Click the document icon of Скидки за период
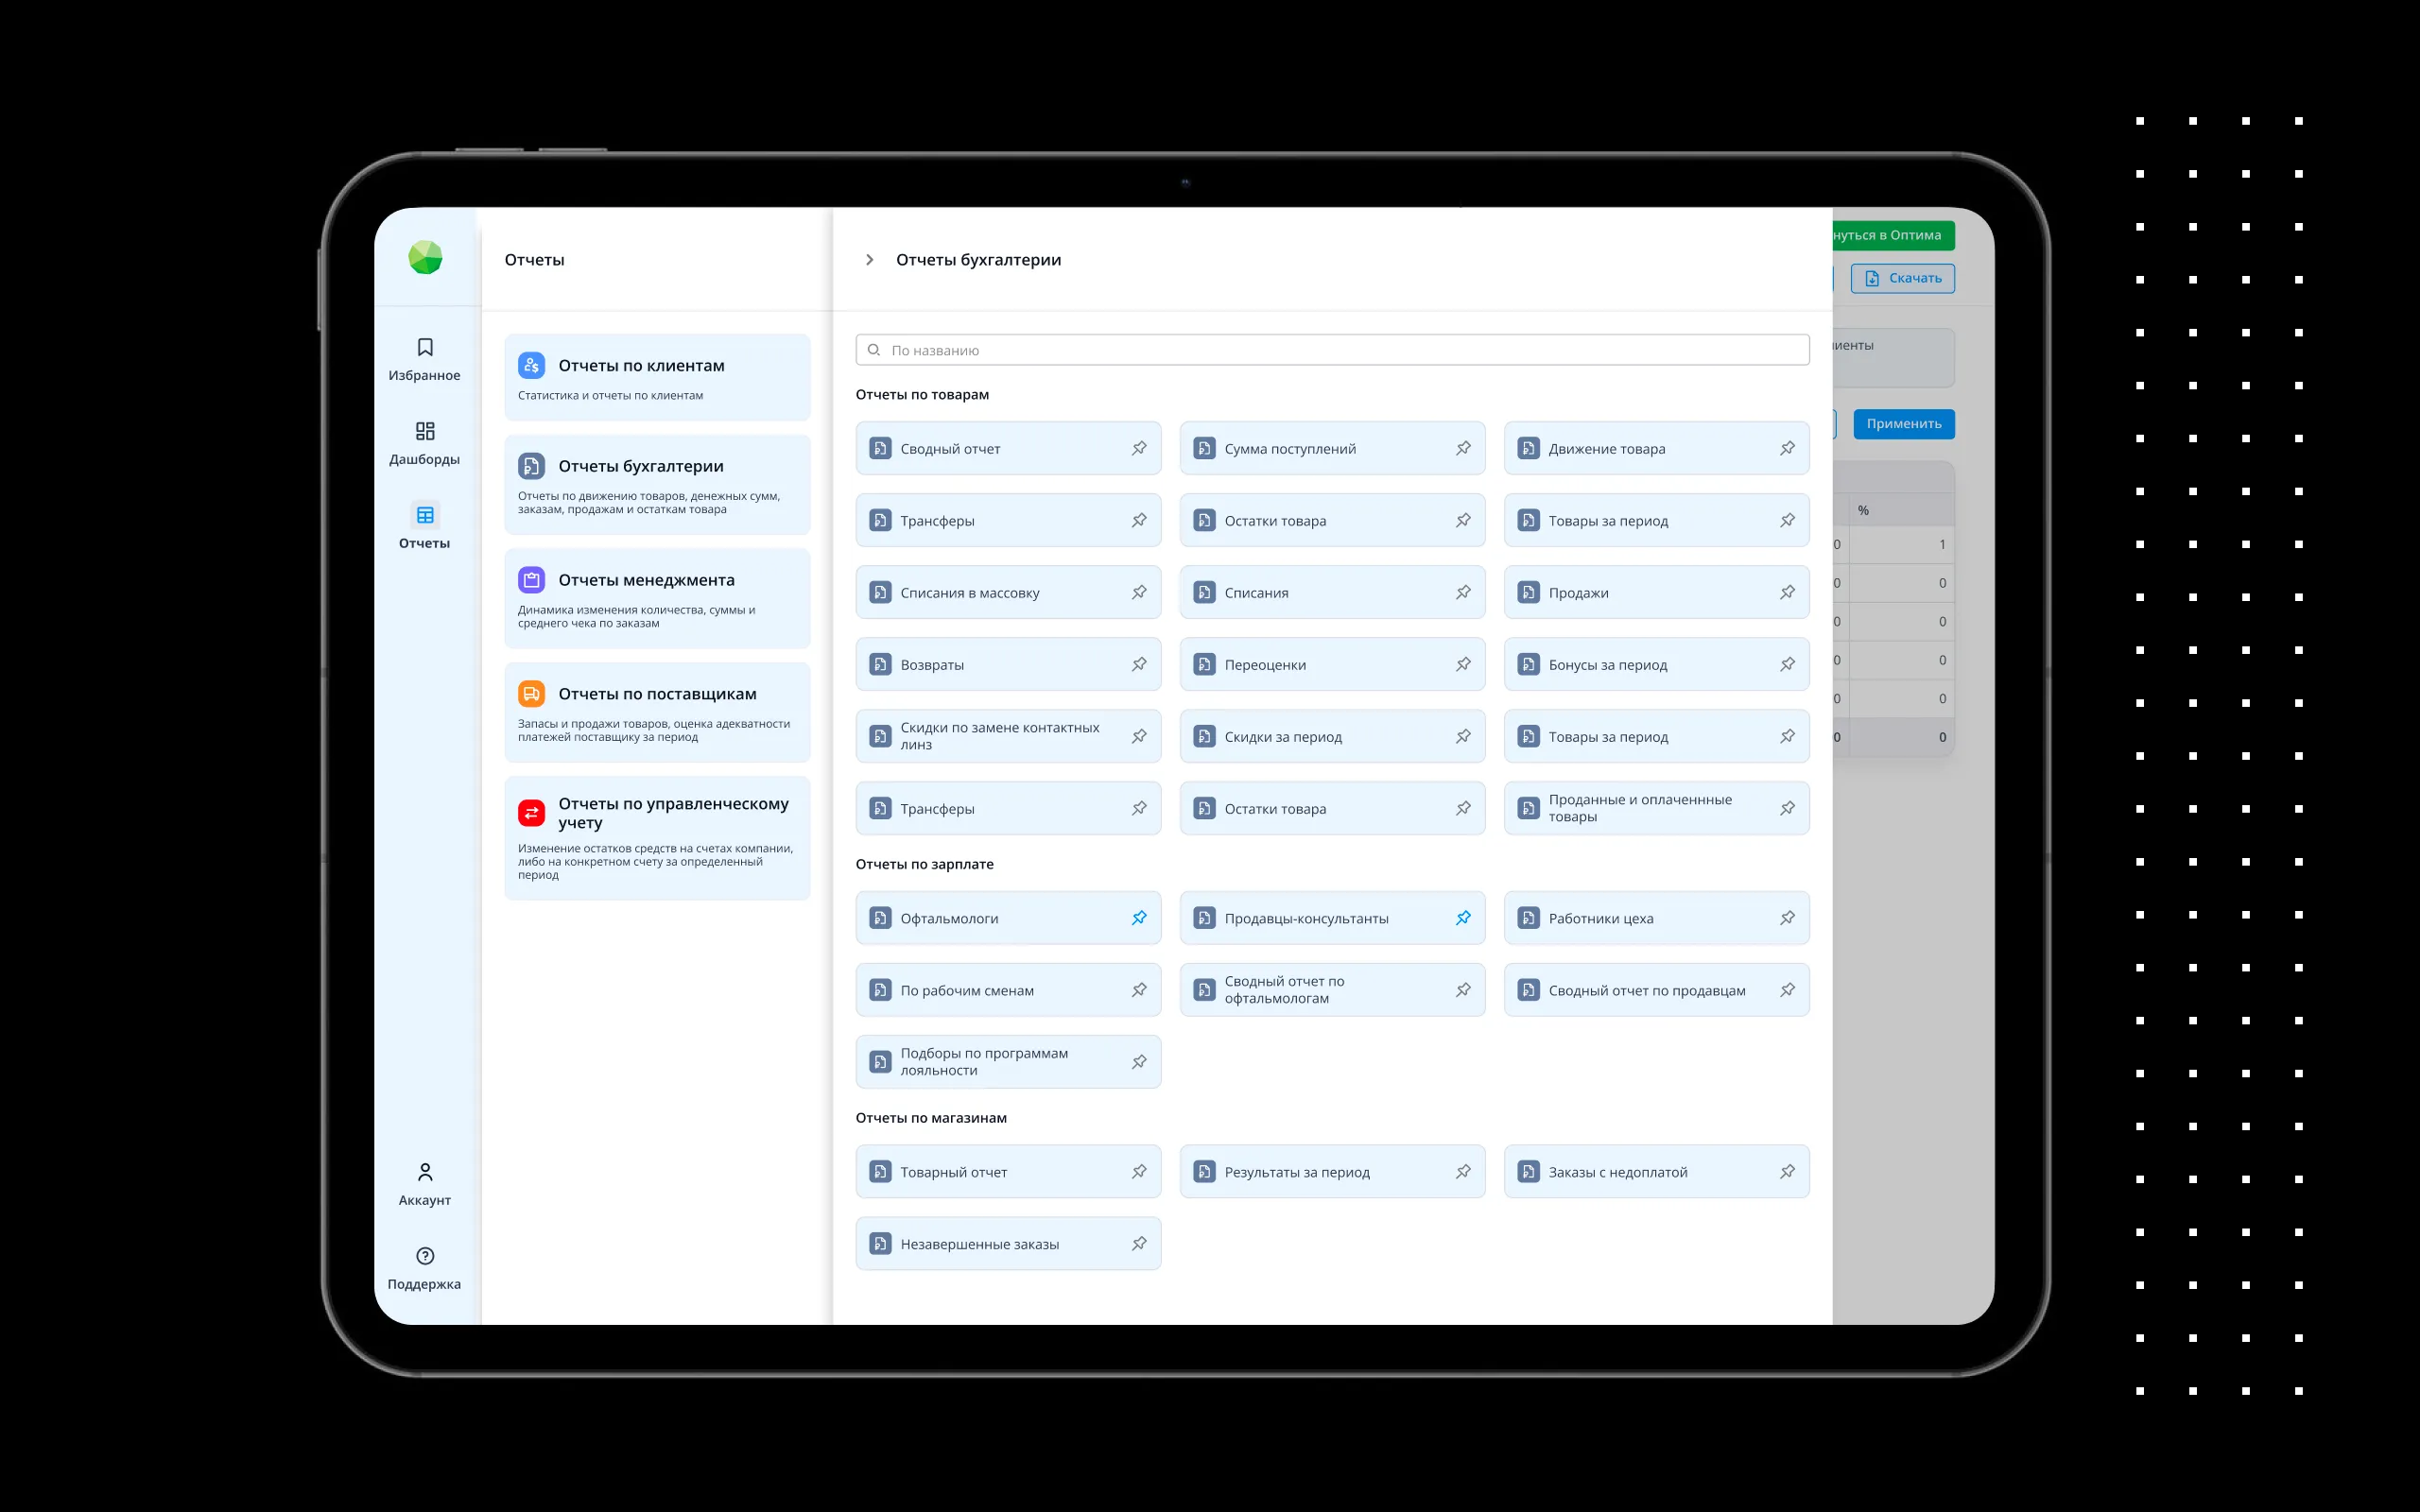Viewport: 2420px width, 1512px height. (1204, 736)
